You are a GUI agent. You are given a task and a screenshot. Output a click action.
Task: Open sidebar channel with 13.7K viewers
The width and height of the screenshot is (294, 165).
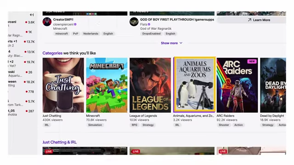tap(22, 43)
